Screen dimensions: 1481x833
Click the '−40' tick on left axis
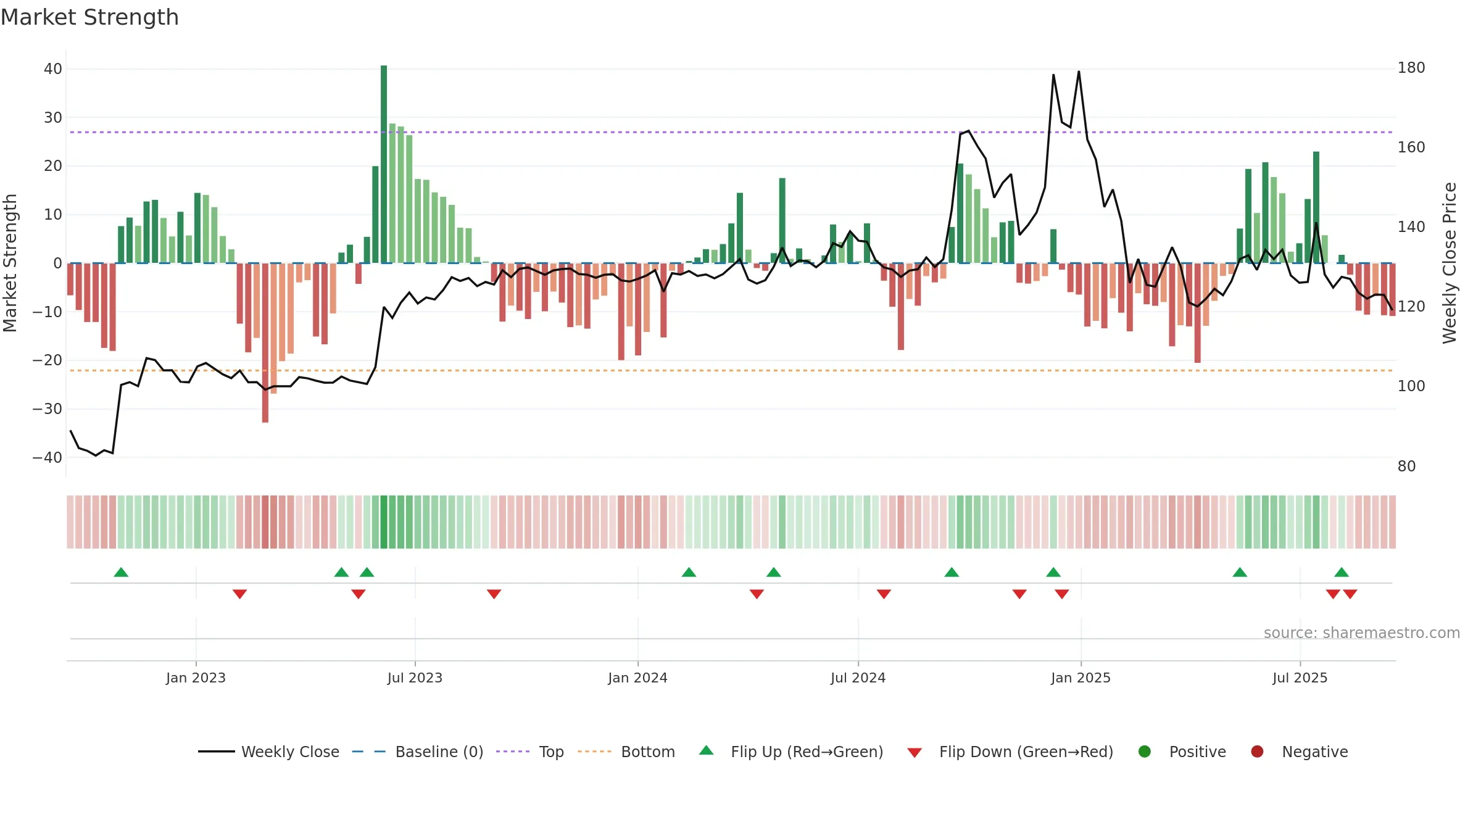(x=48, y=458)
